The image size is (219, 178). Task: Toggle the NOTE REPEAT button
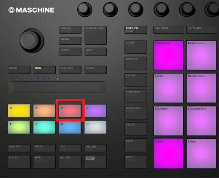[x=95, y=35]
